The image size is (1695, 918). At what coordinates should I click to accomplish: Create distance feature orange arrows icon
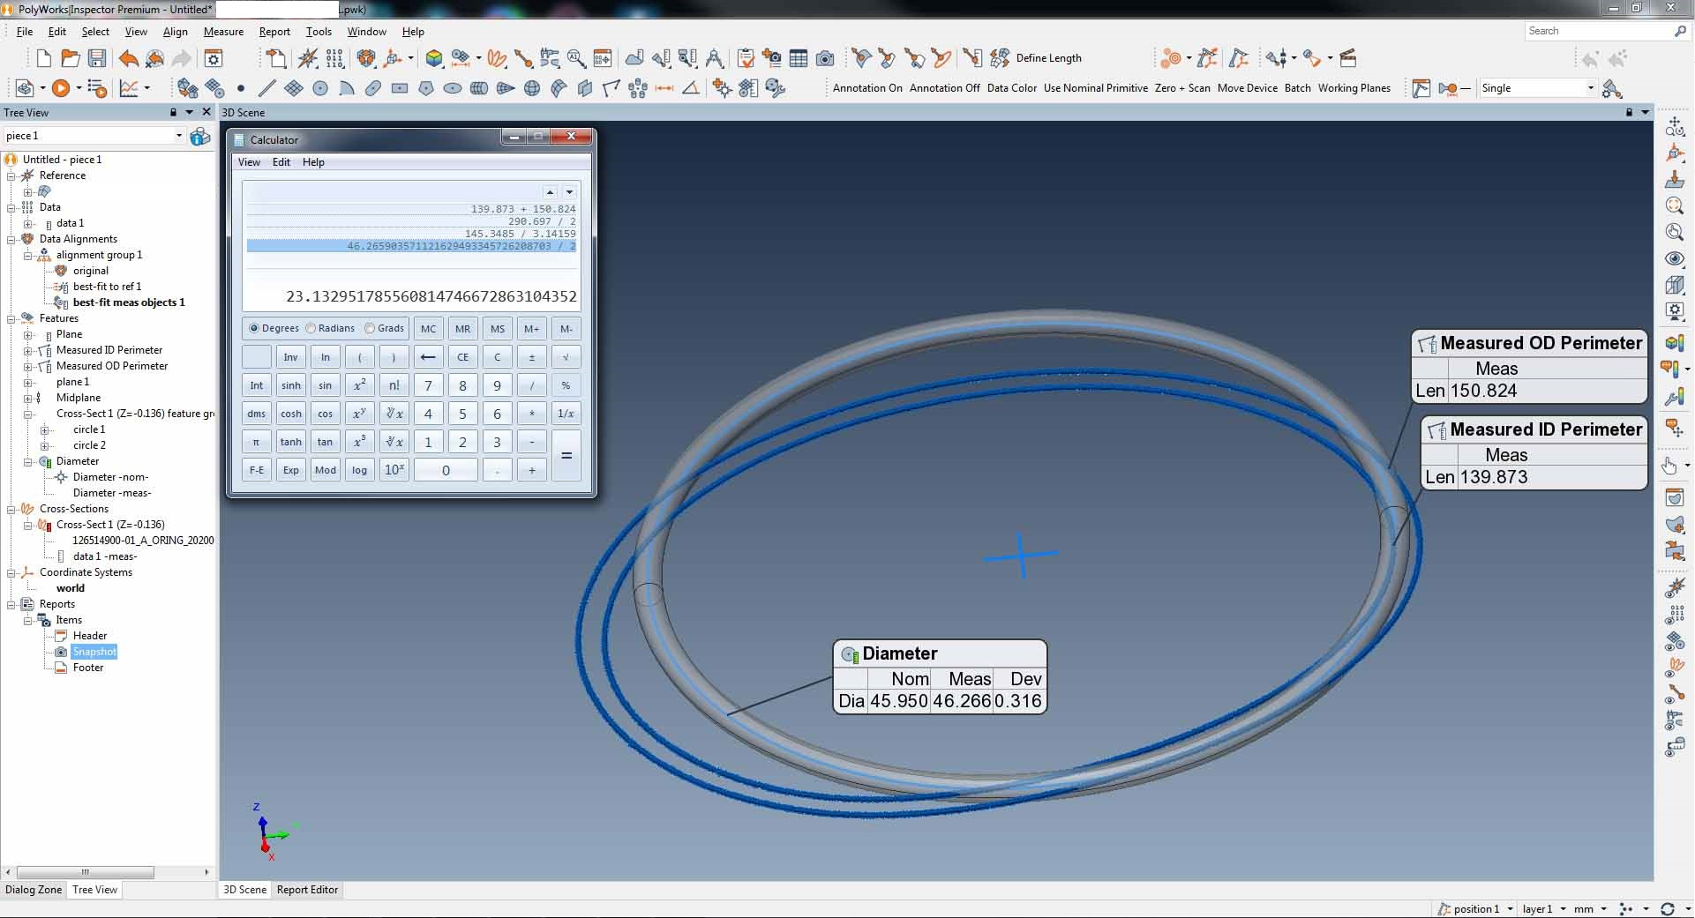pyautogui.click(x=664, y=88)
